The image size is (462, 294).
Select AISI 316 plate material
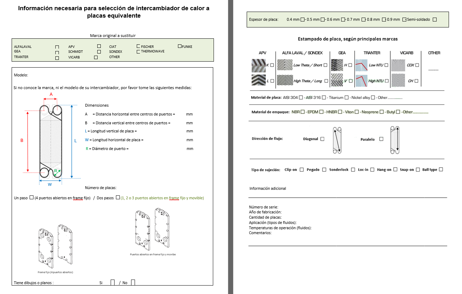coord(324,98)
